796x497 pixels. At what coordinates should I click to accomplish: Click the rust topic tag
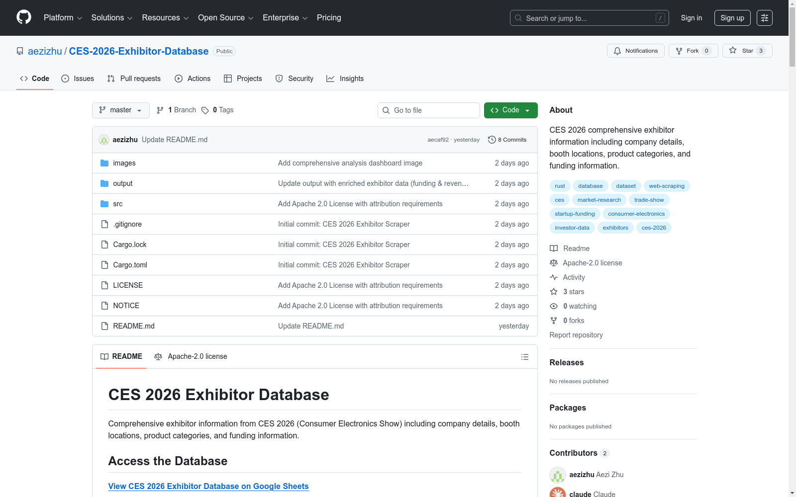560,186
